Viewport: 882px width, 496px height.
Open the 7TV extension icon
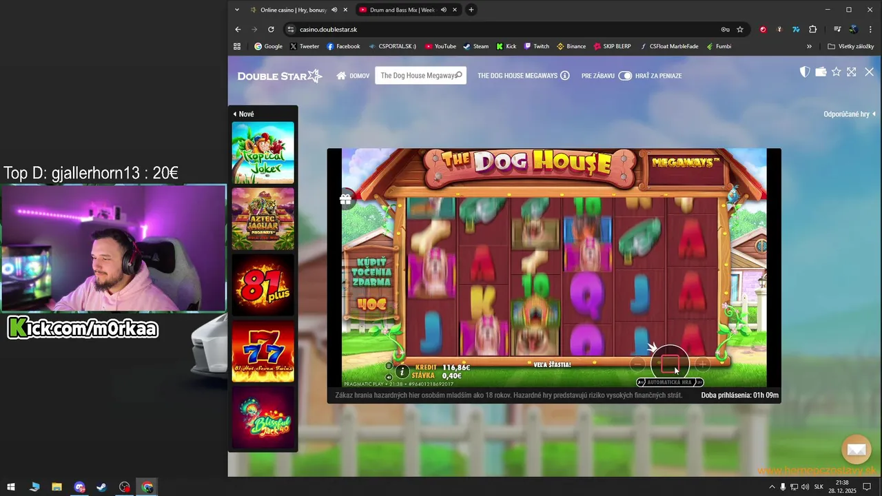[796, 30]
